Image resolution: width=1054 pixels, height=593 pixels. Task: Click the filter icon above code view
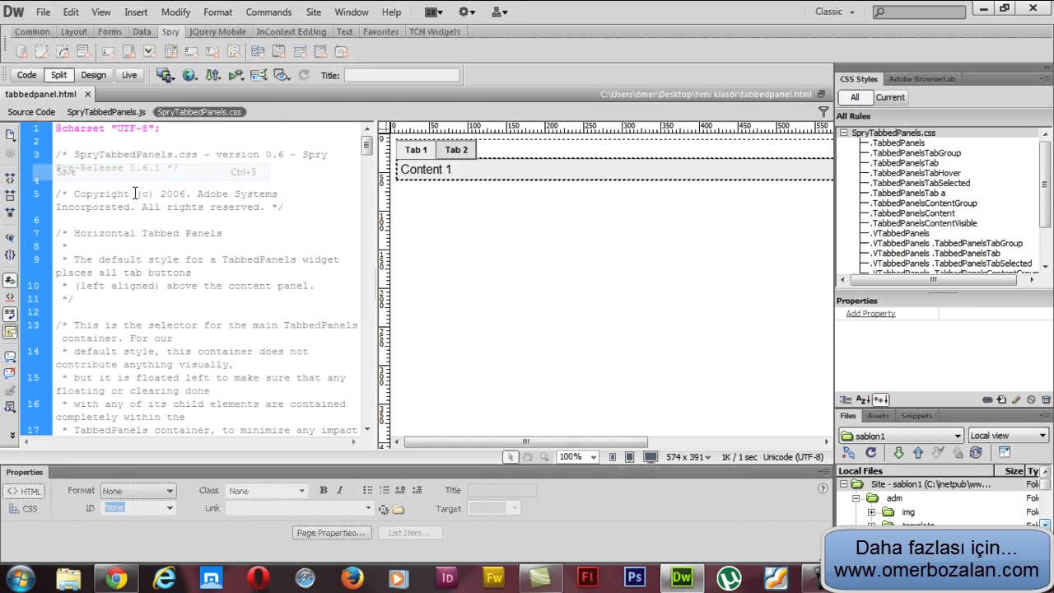coord(823,112)
